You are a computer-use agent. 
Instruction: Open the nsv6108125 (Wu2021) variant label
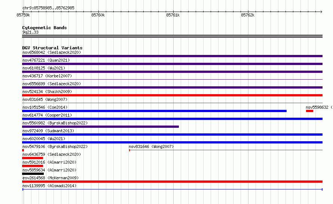44,68
